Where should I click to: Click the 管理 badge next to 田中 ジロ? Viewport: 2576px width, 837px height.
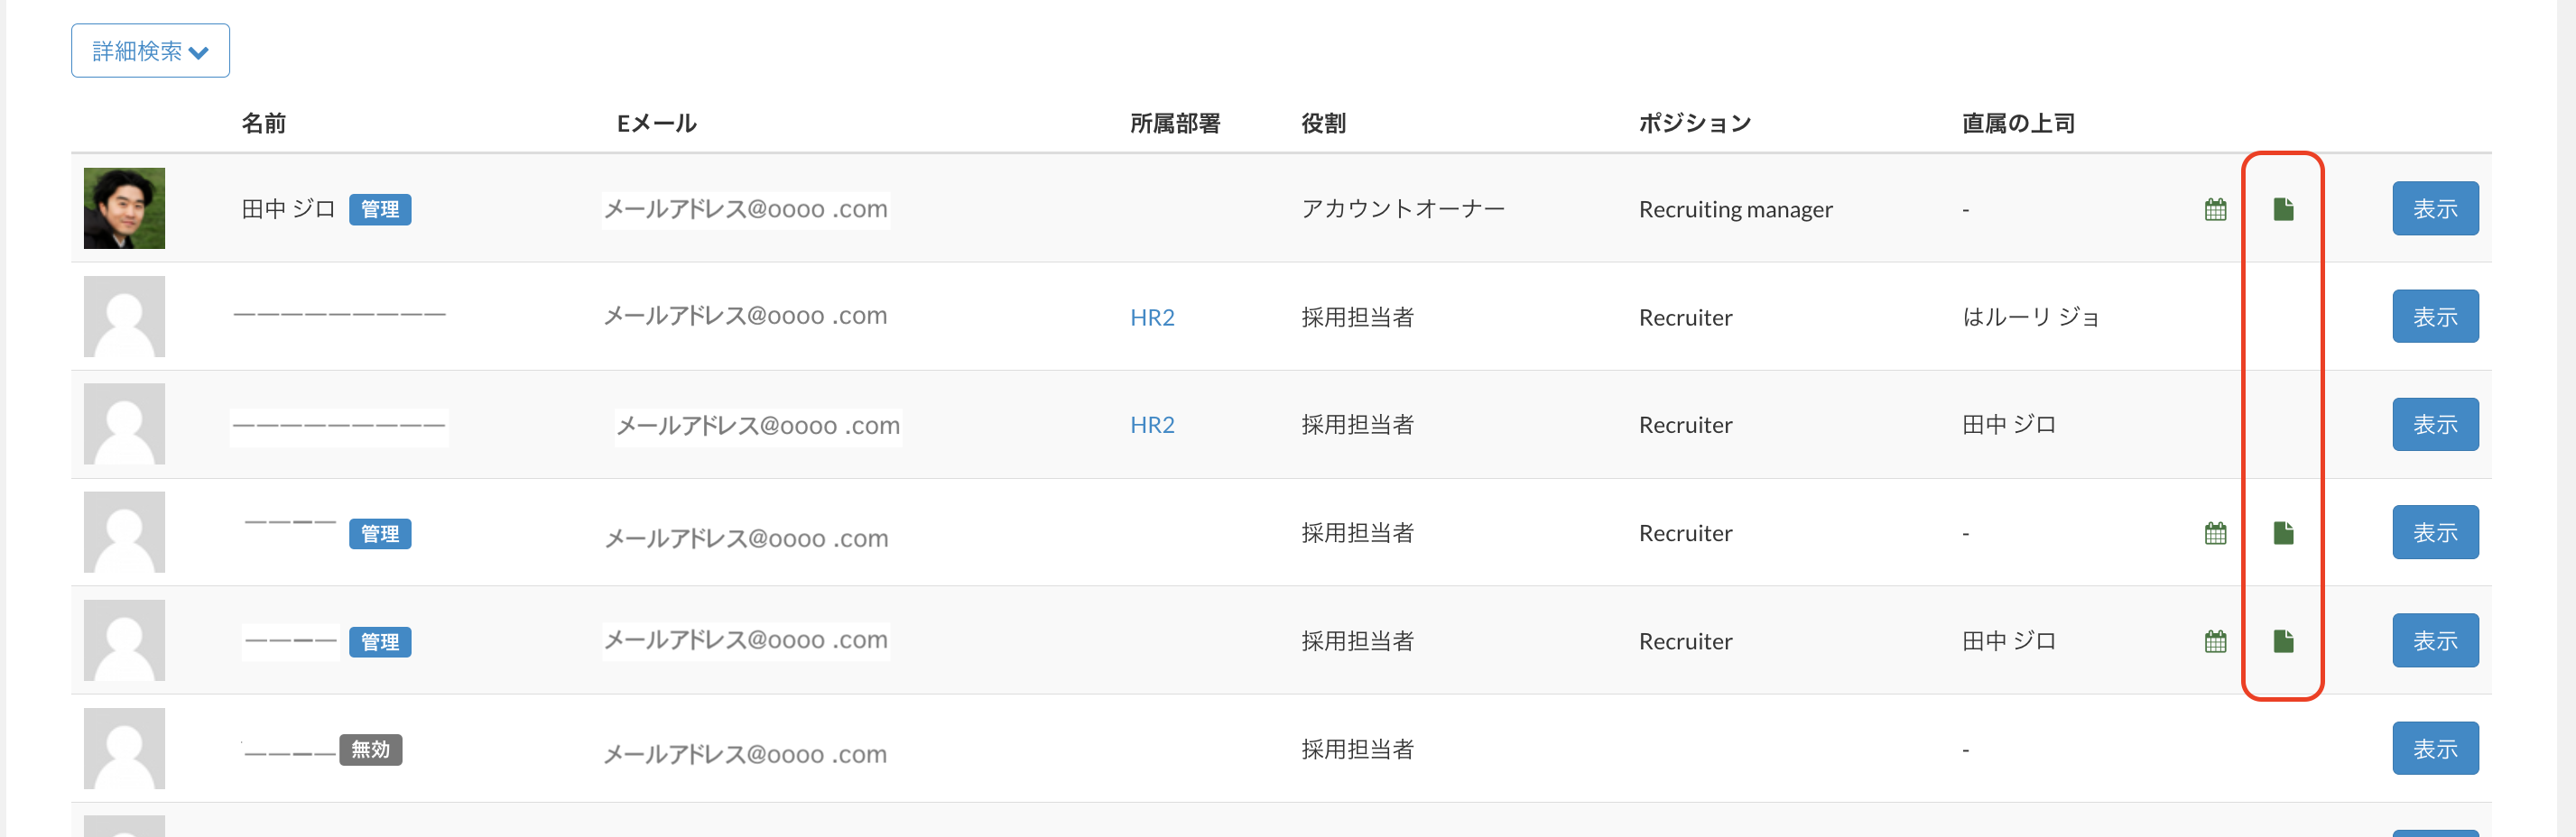click(x=380, y=210)
